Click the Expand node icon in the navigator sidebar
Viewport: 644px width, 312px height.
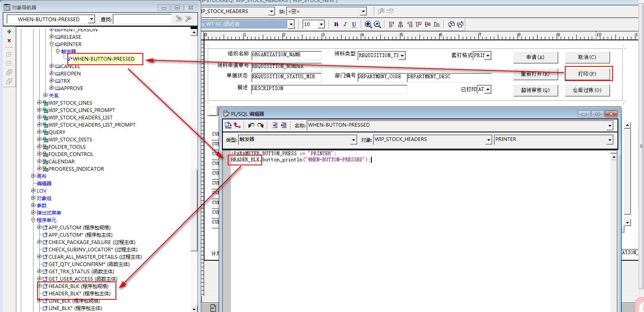9,54
